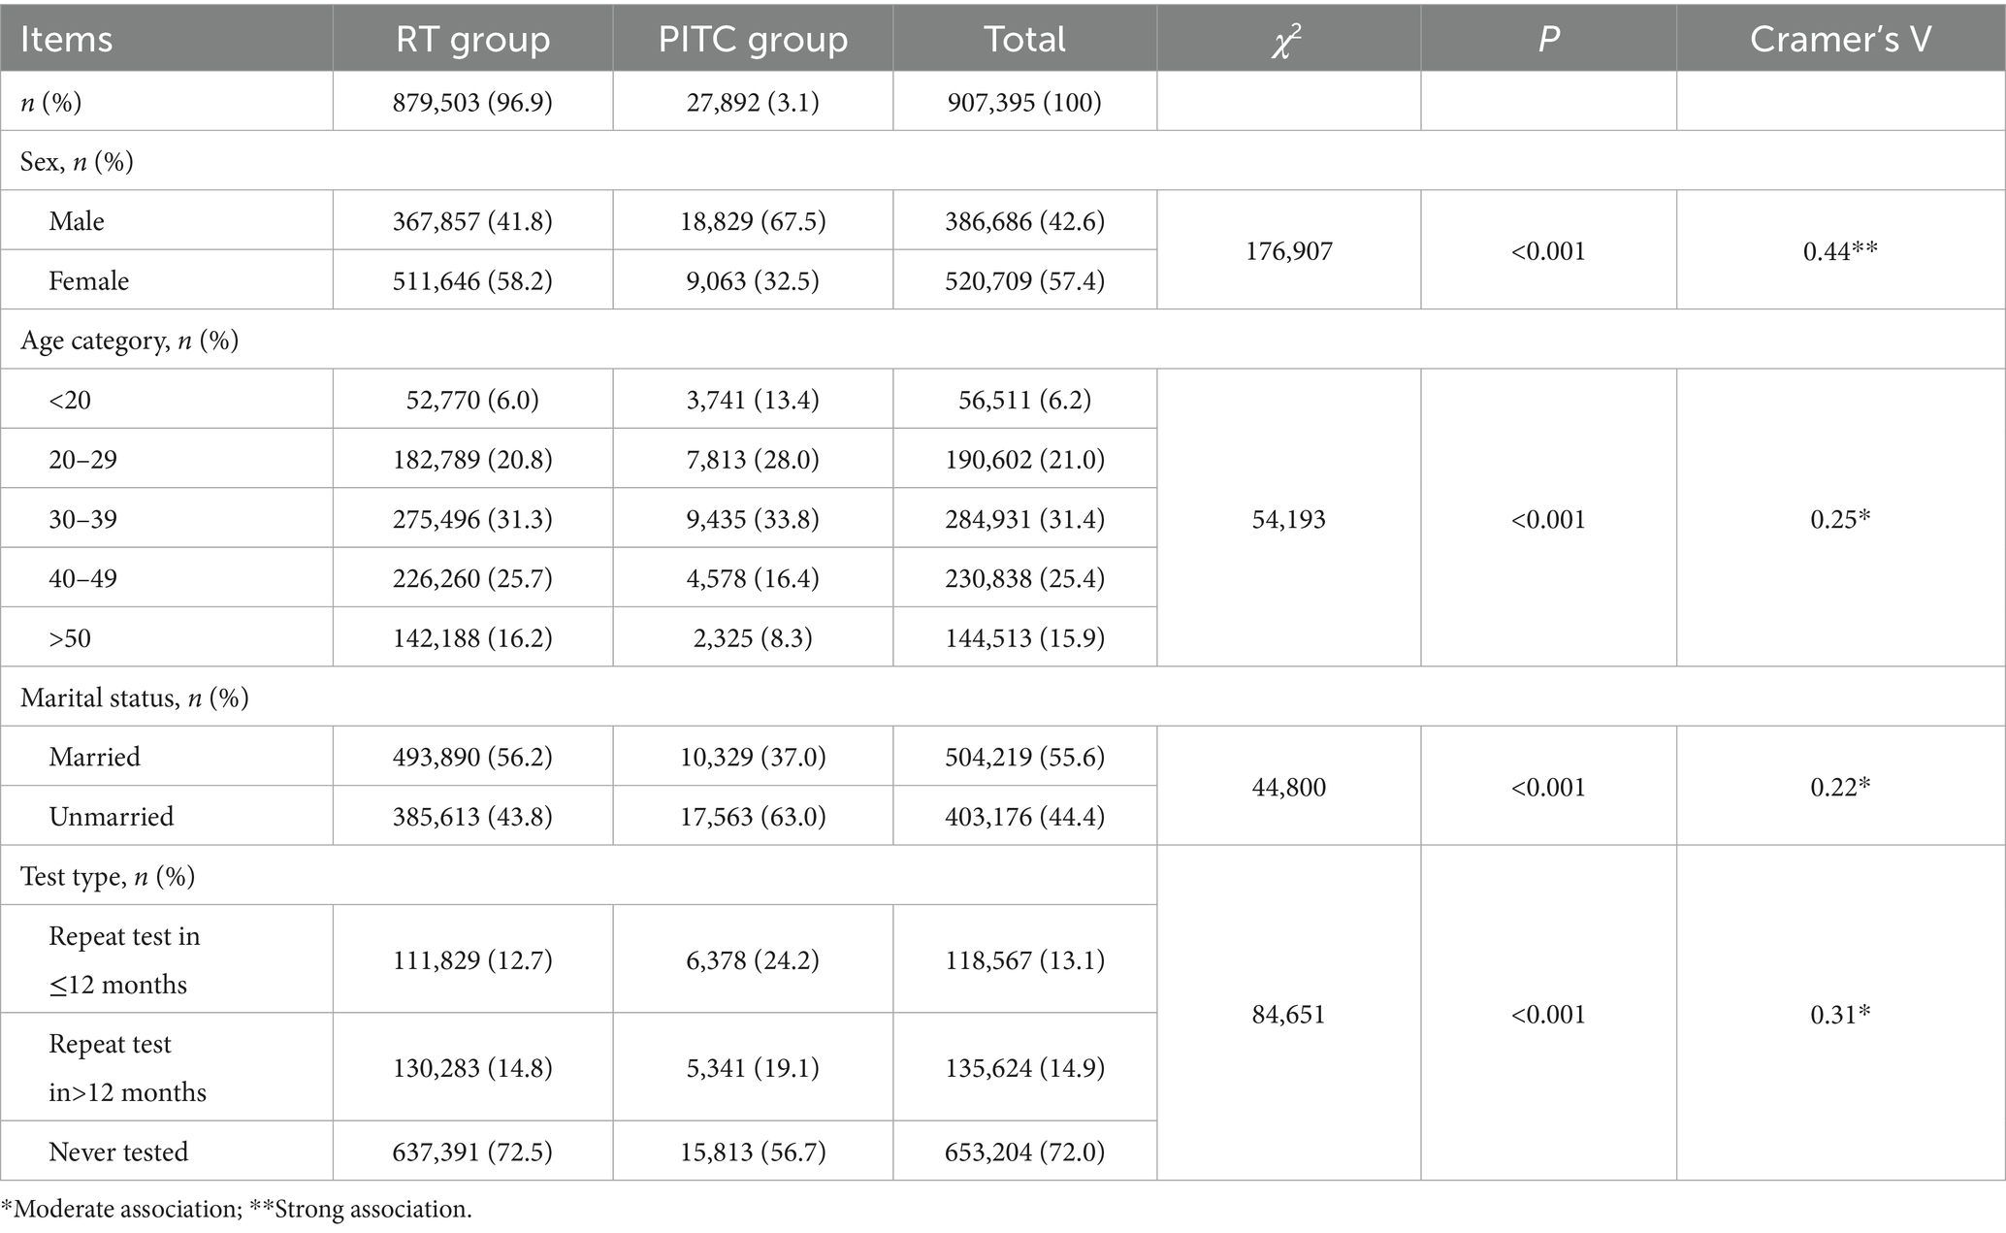
Task: Click cell 879,503 (96.9) in RT group
Action: pyautogui.click(x=472, y=102)
